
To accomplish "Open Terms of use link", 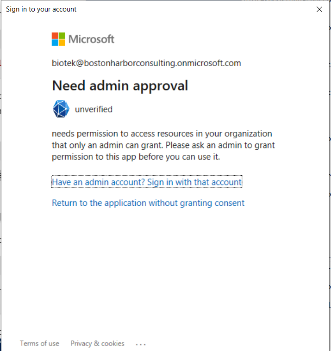I will pyautogui.click(x=40, y=344).
